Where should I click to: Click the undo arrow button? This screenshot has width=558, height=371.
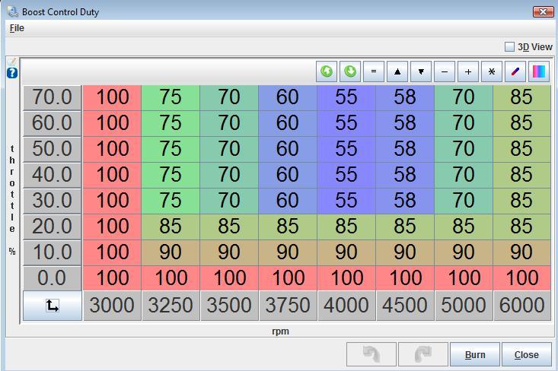coord(371,354)
